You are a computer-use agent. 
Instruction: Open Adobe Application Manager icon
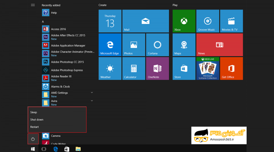click(46, 45)
